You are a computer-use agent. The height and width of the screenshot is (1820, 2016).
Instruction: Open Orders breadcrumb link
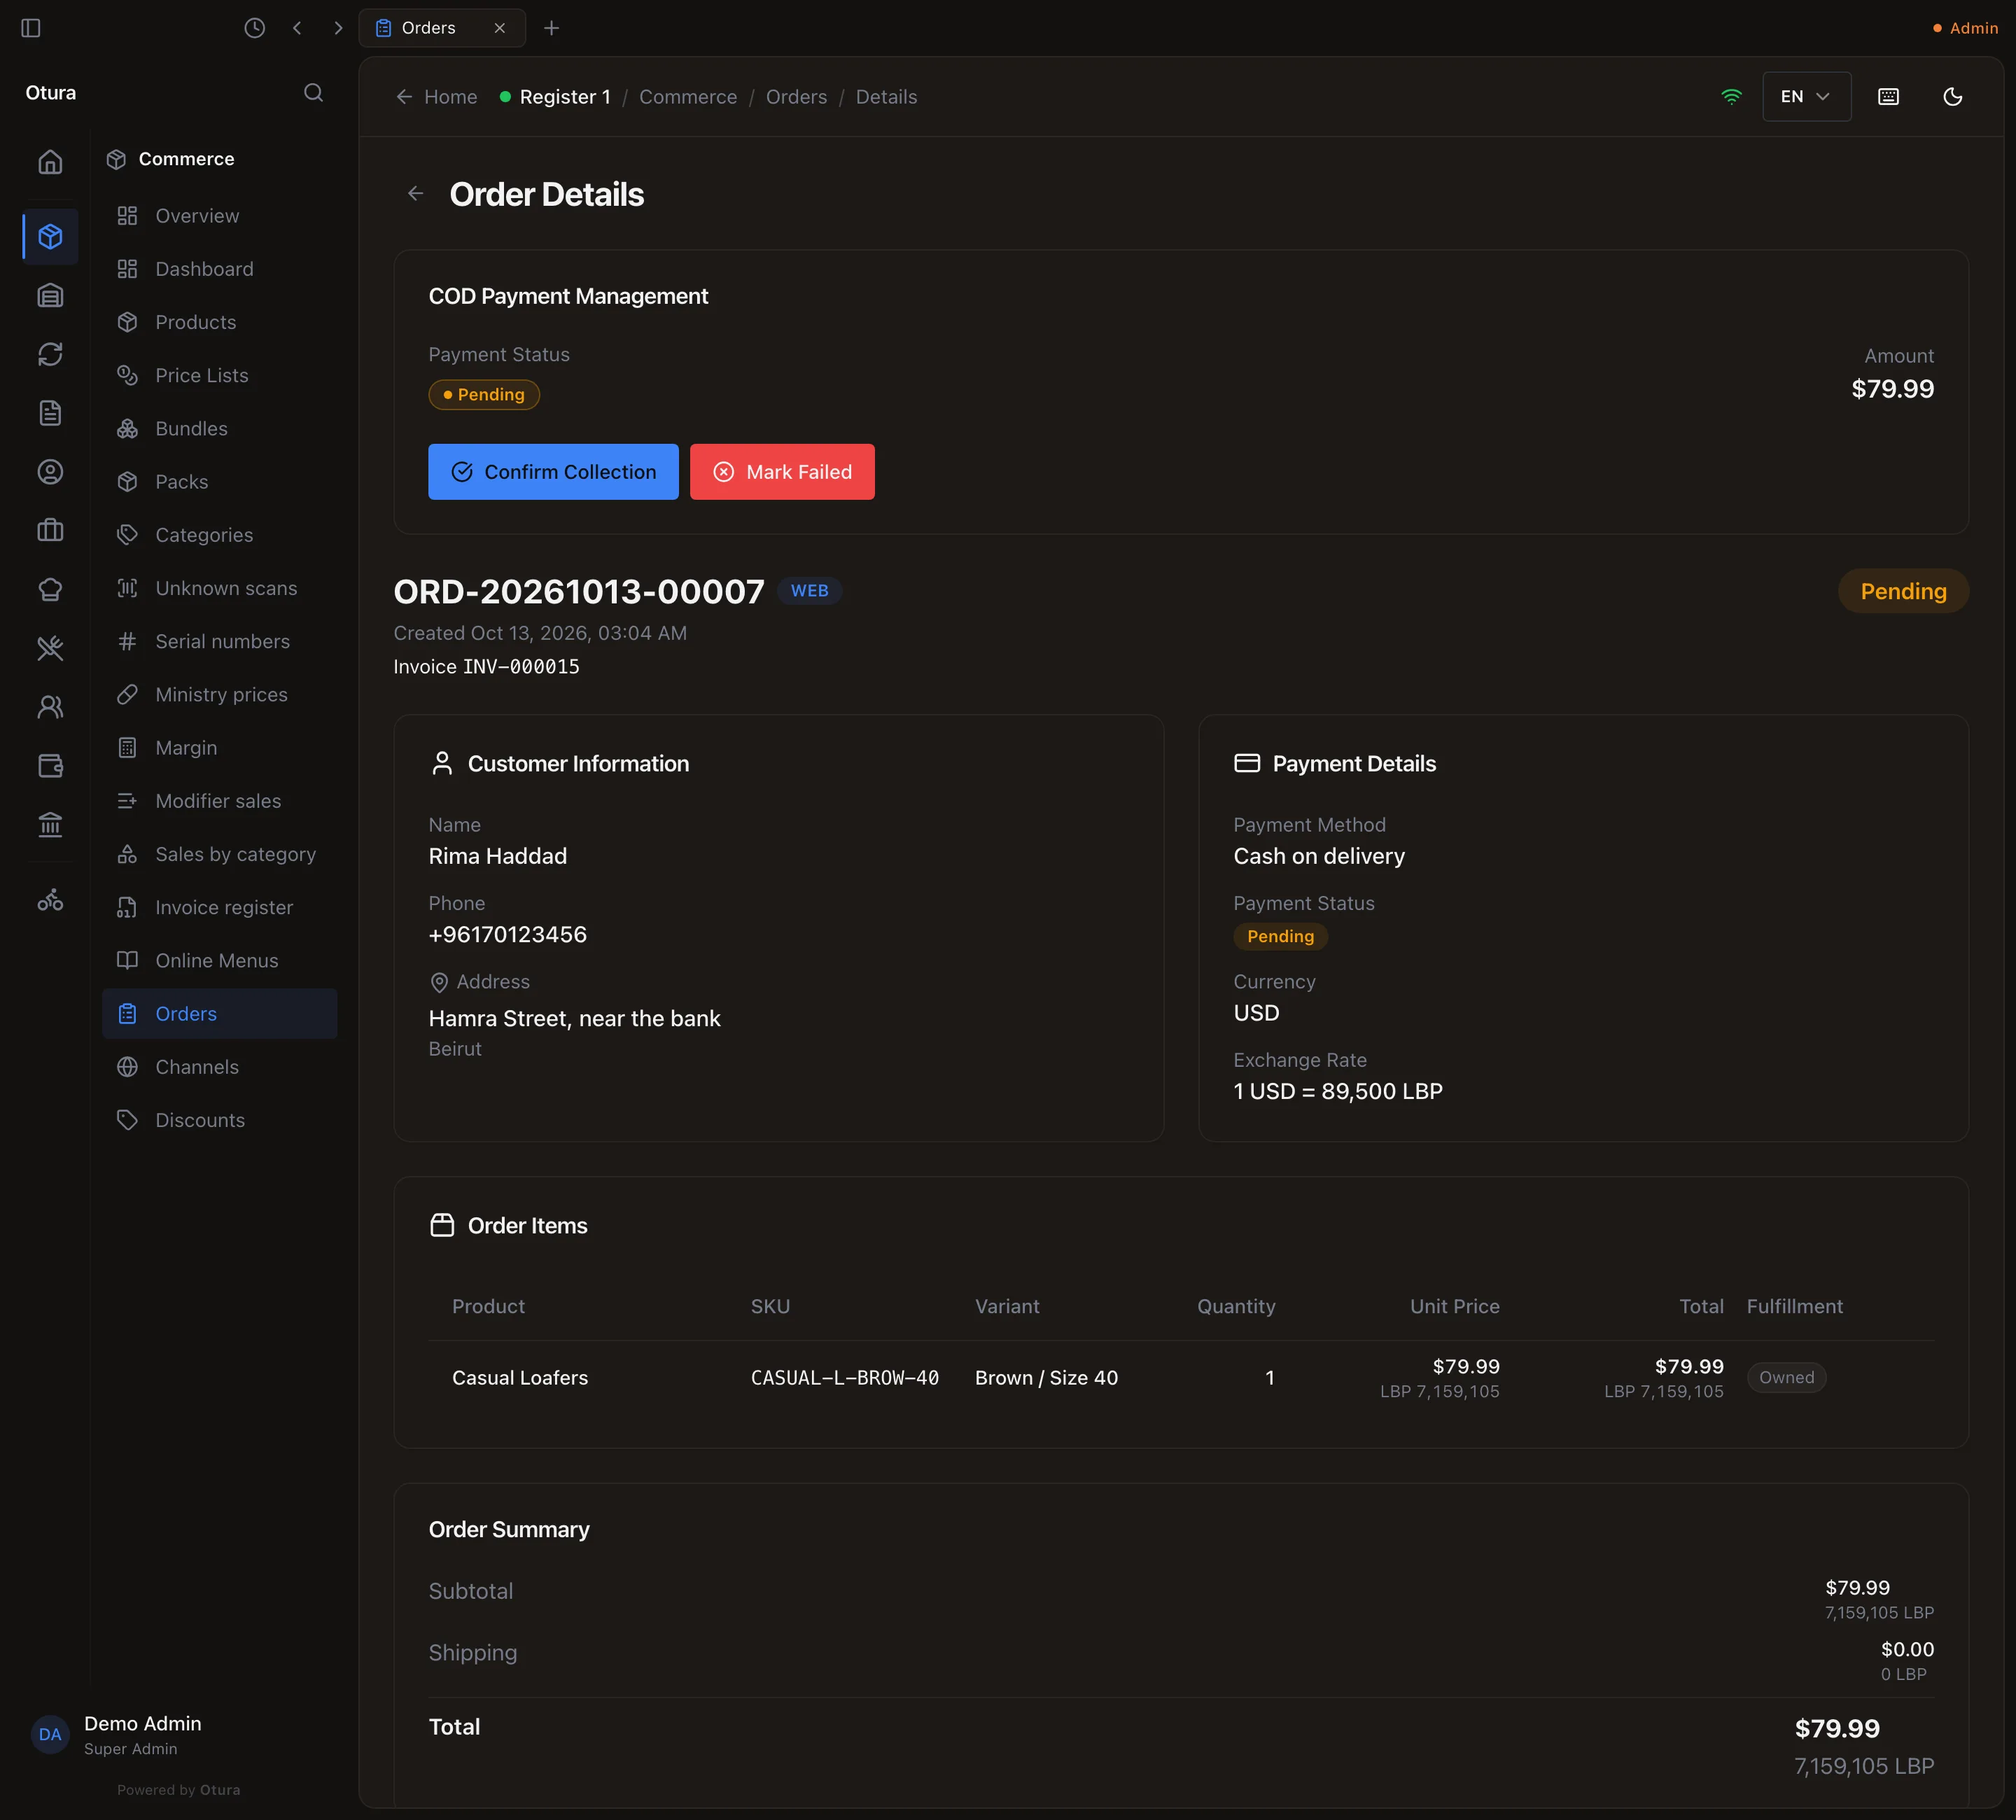796,97
